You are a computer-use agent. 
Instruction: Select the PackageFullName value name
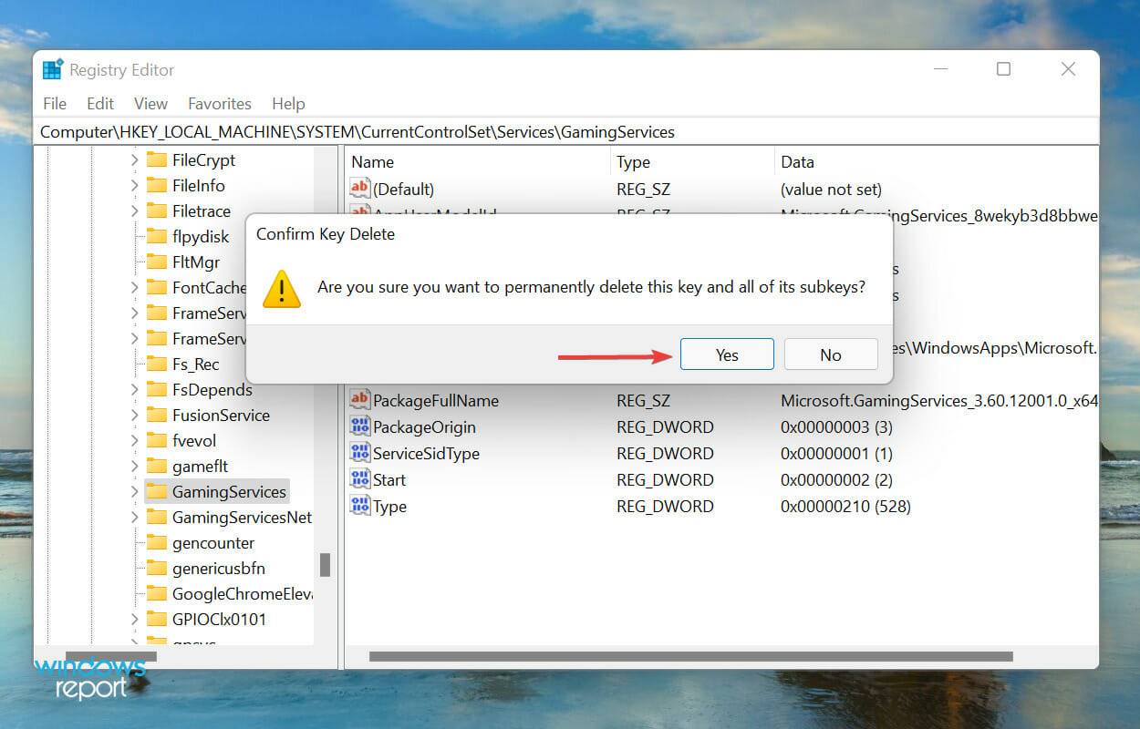click(x=436, y=400)
